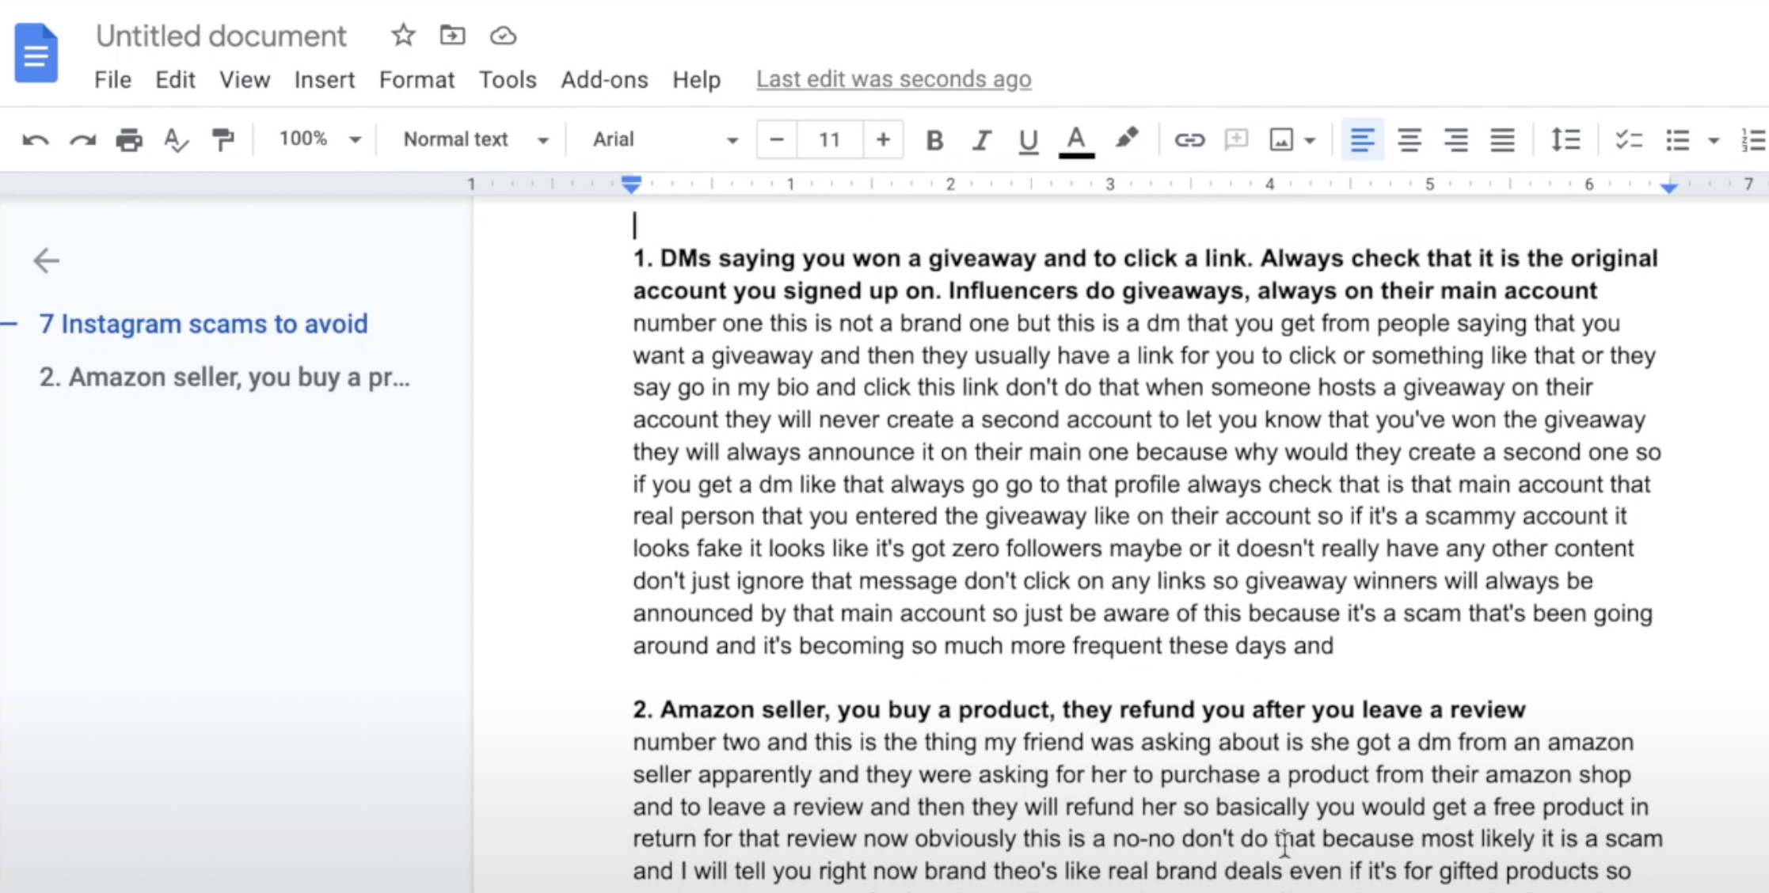Insert a bulleted list
1769x893 pixels.
pyautogui.click(x=1677, y=140)
